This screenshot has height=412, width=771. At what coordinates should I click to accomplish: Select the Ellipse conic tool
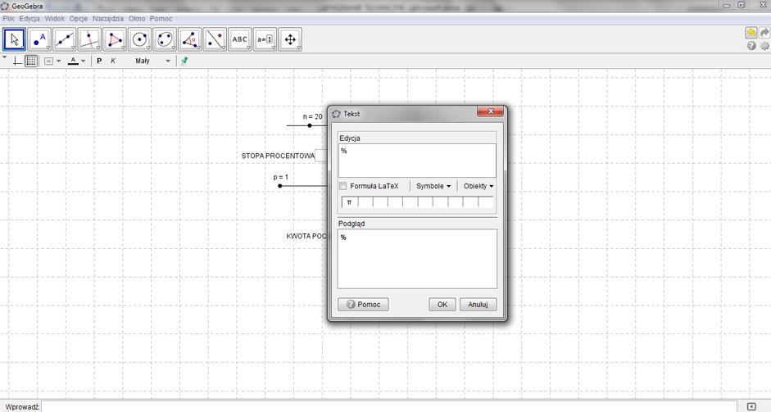(165, 39)
